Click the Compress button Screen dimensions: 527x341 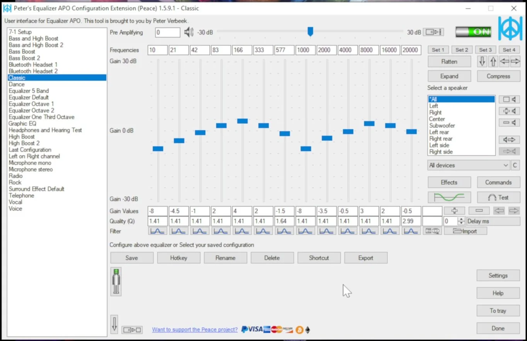click(498, 76)
